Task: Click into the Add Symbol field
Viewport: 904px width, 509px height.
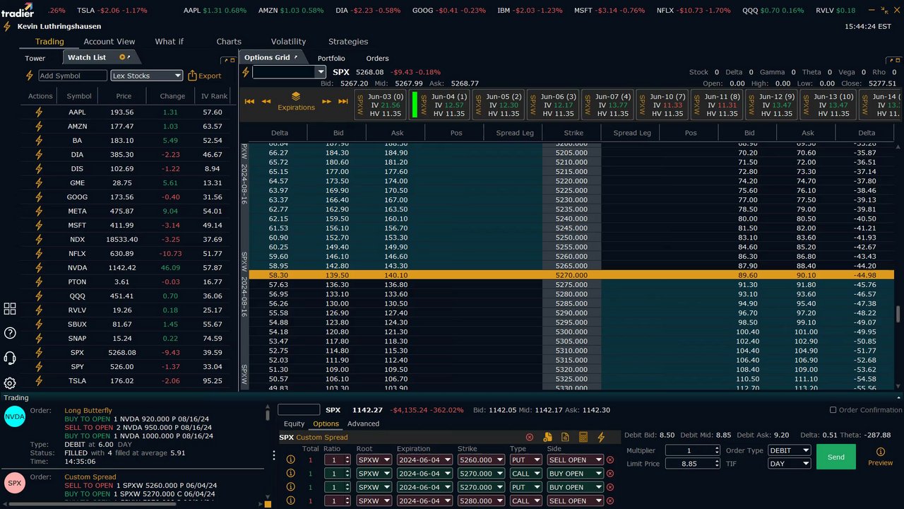Action: (73, 76)
